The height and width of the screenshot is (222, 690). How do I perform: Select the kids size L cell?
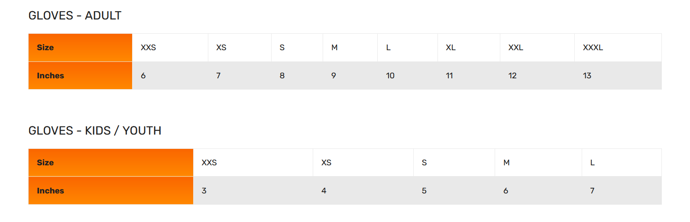pos(622,163)
